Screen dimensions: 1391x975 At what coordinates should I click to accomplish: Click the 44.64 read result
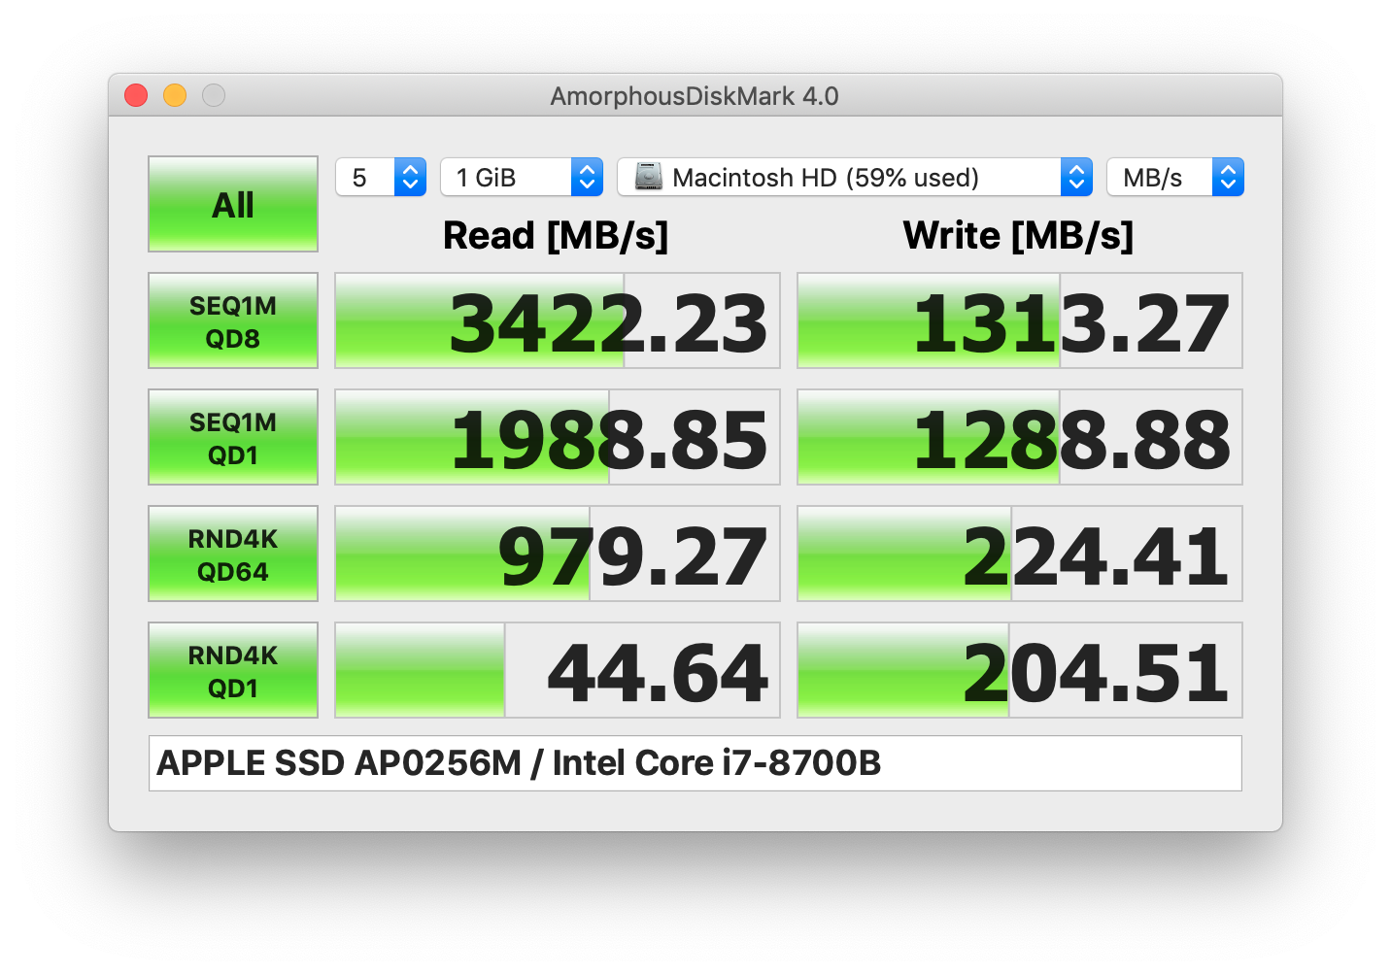click(558, 670)
